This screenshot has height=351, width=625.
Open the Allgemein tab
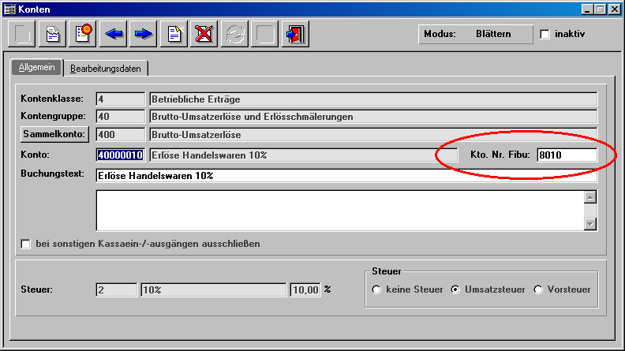(x=37, y=68)
